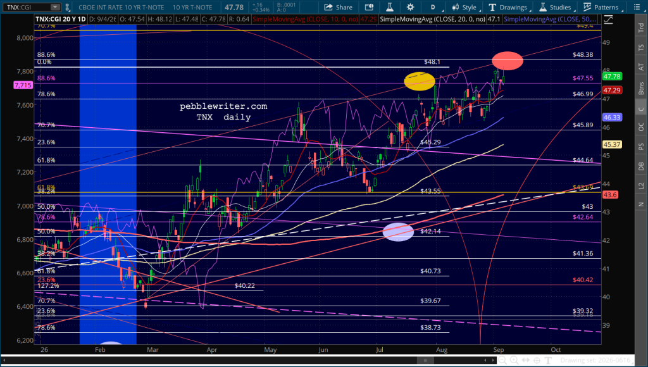Select the crosshair pointer icon
Screen dimensions: 648x367
(537, 361)
